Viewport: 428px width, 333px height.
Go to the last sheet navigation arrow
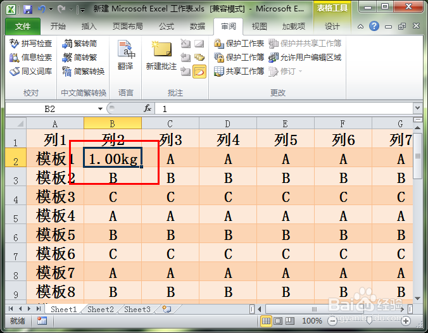39,309
